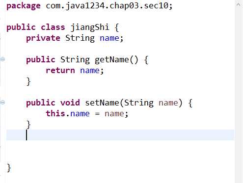Click the 'package' keyword in first line
Screen dimensions: 243x183
click(24, 6)
